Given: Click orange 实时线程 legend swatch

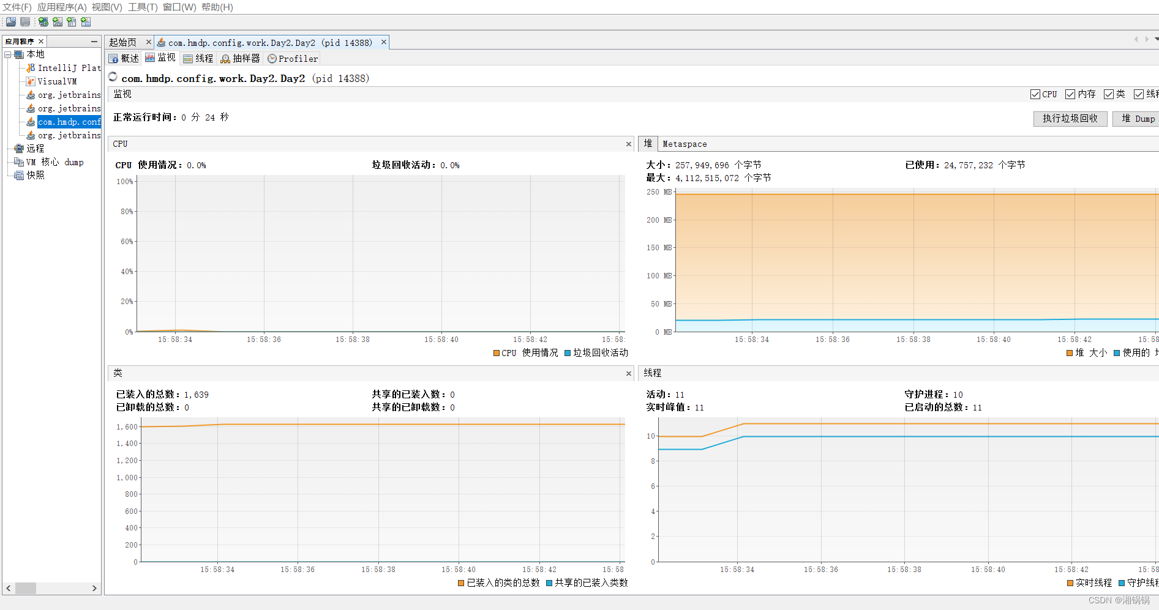Looking at the screenshot, I should point(1070,583).
